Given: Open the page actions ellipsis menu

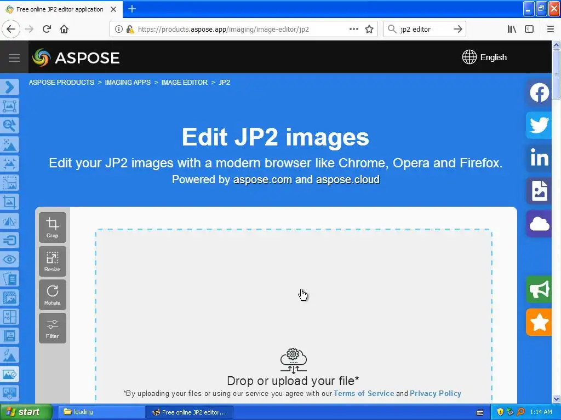Looking at the screenshot, I should (353, 29).
